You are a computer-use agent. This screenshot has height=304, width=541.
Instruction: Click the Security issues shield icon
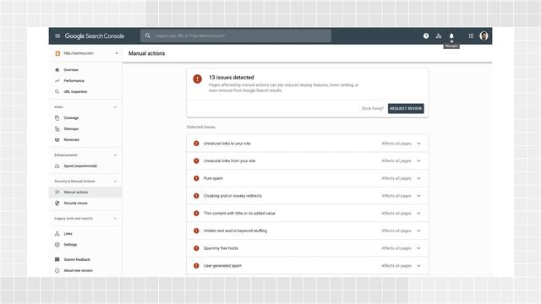[57, 204]
